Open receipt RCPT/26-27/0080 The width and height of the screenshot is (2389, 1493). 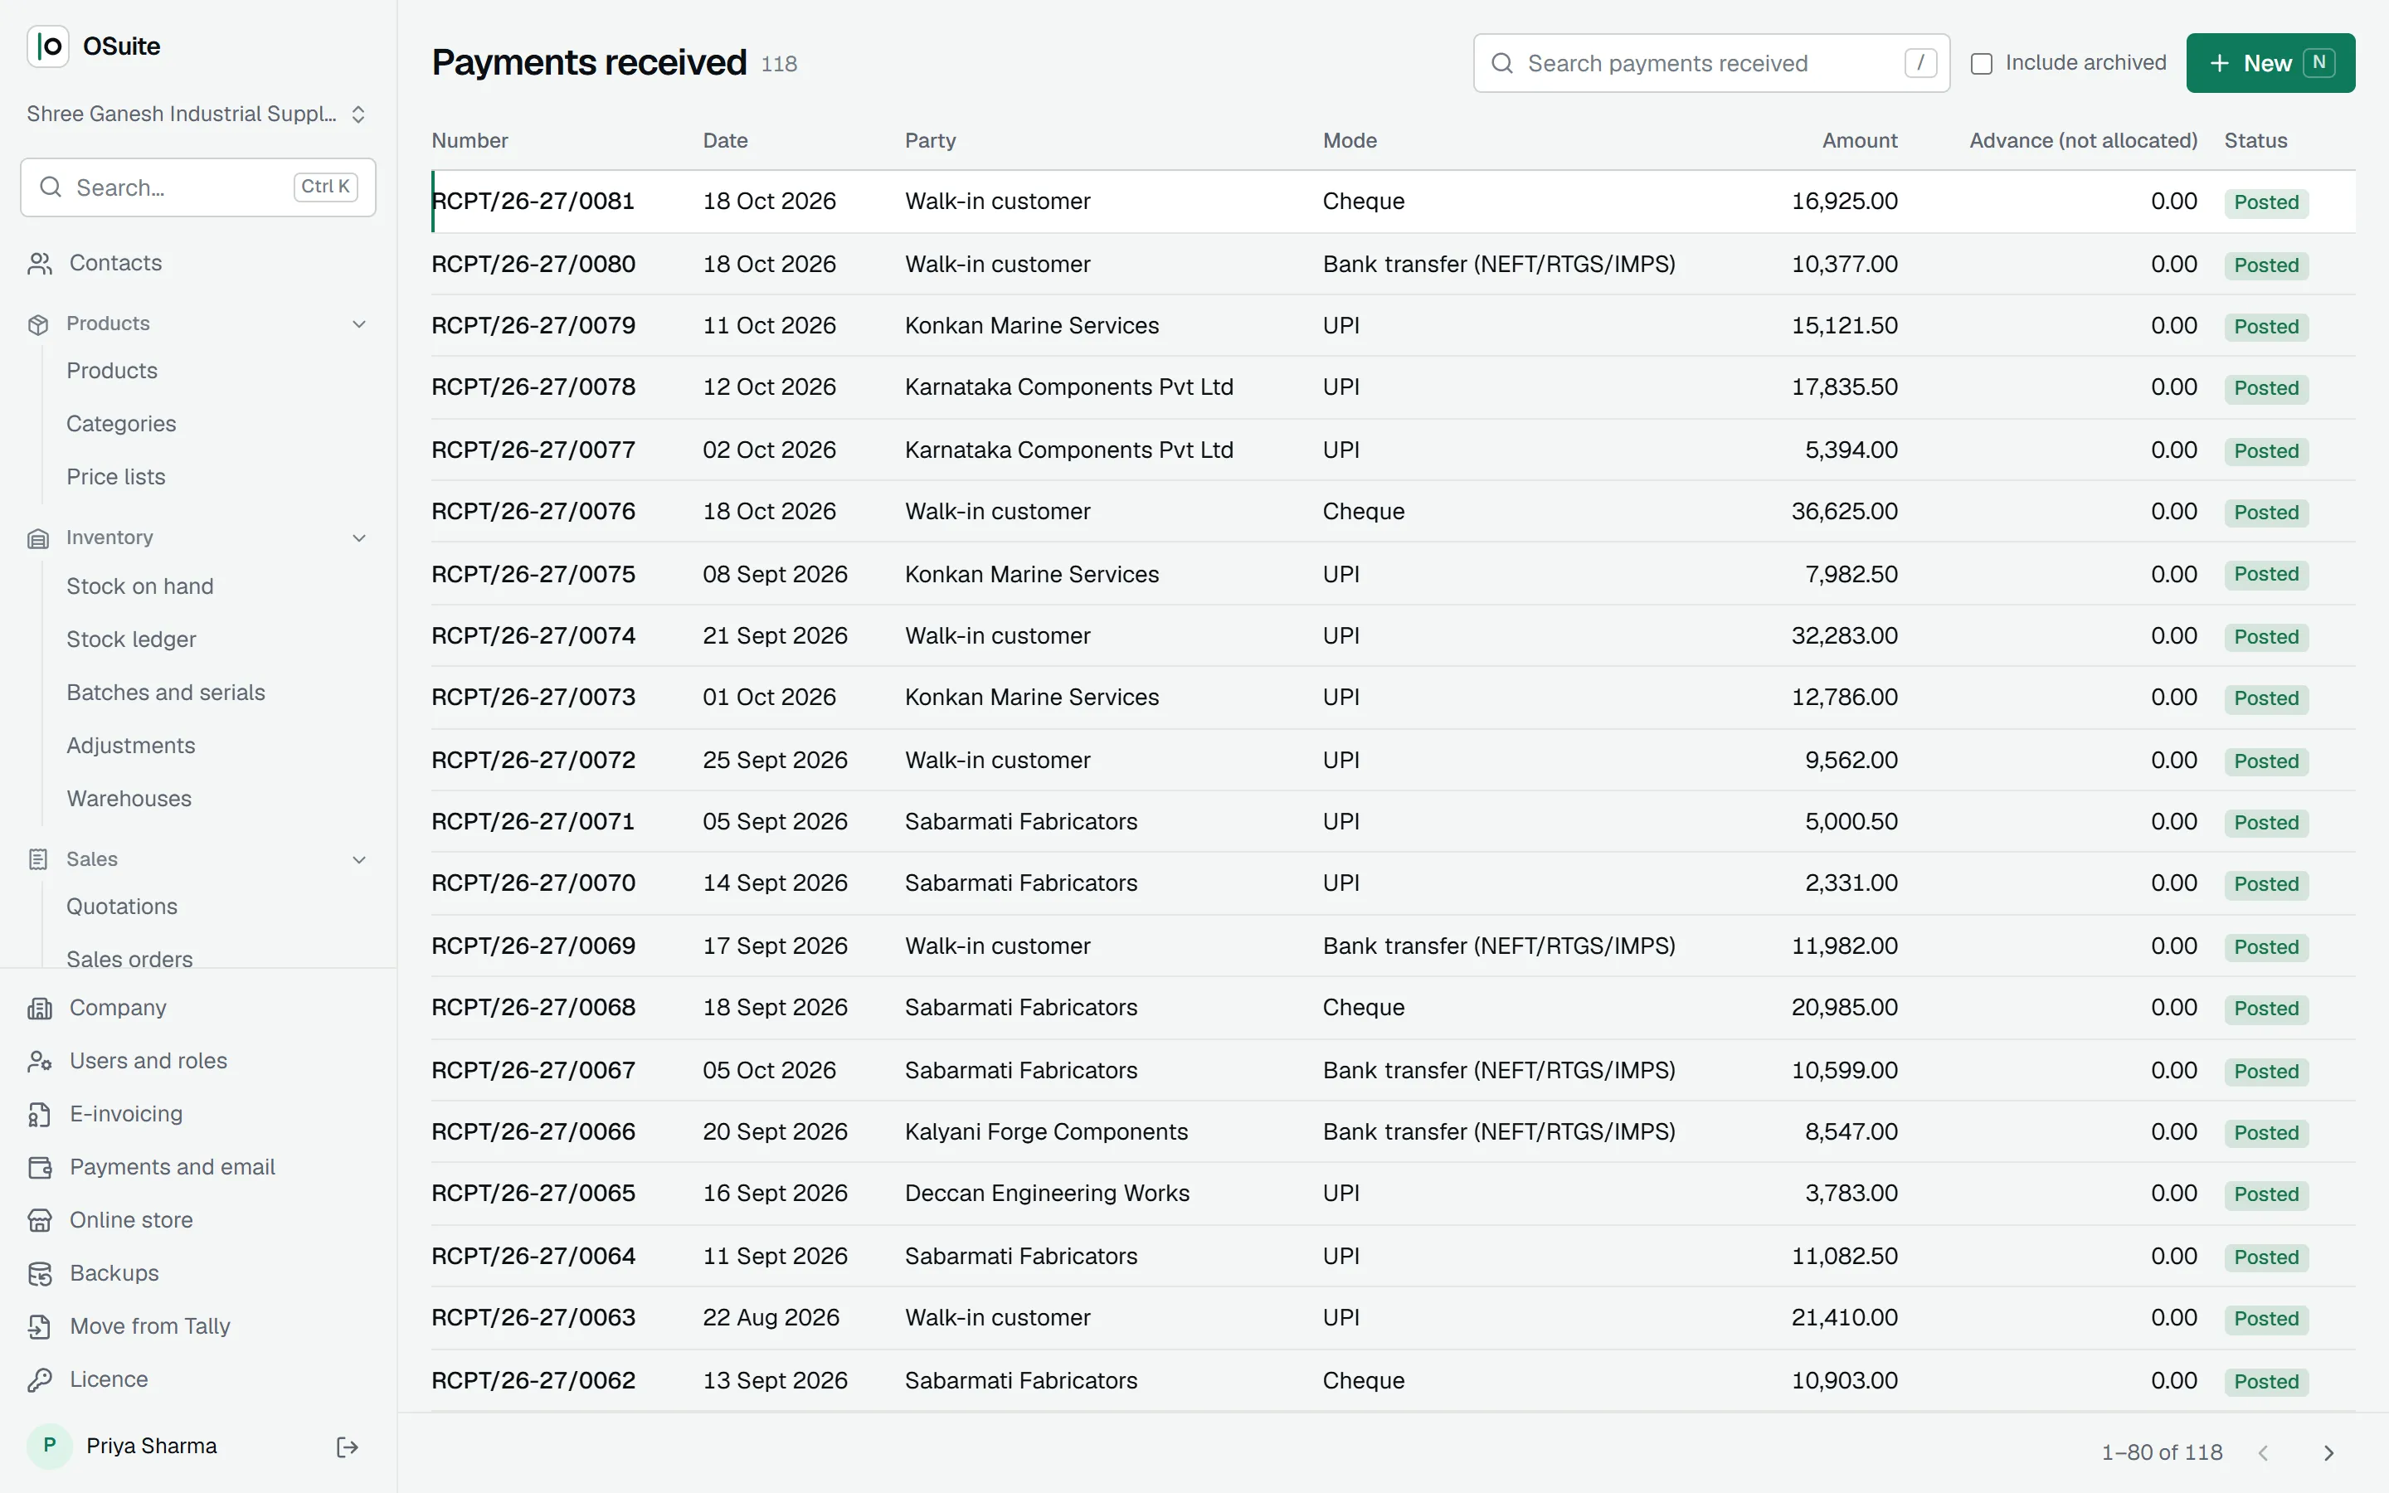point(533,264)
